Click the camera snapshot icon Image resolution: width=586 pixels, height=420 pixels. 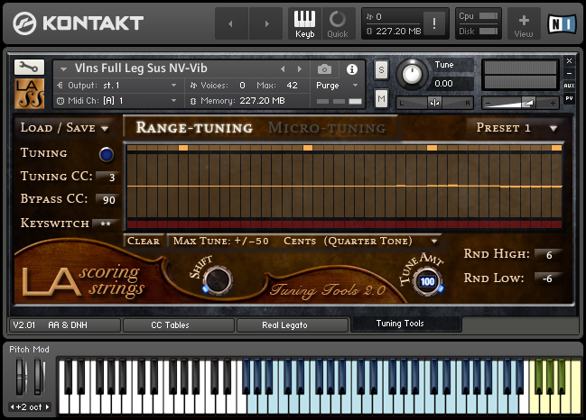(324, 69)
